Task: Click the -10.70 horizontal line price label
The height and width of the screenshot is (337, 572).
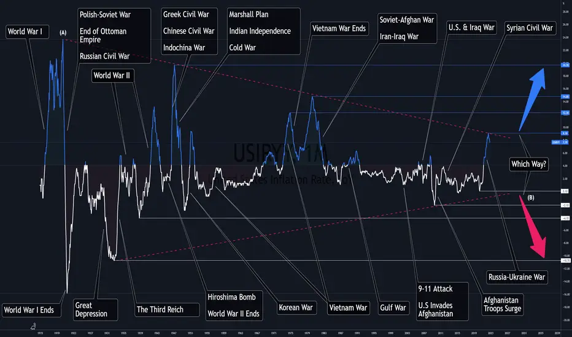Action: [565, 260]
